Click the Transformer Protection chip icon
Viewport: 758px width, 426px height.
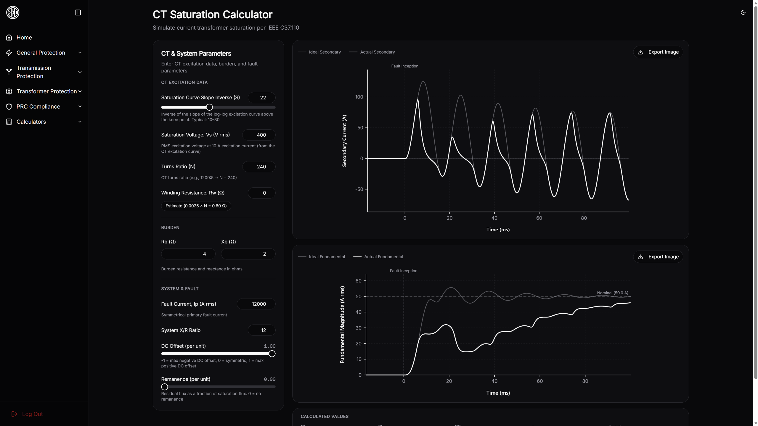coord(9,91)
